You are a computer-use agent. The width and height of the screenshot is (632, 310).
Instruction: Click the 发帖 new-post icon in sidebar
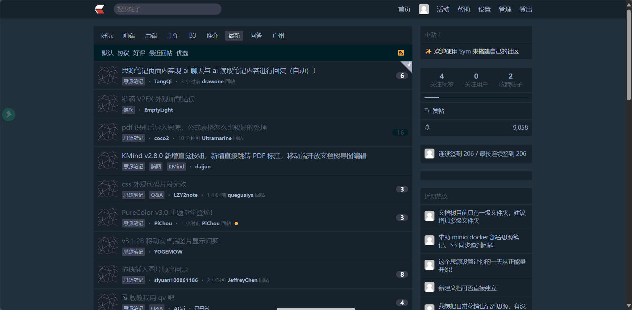point(427,111)
